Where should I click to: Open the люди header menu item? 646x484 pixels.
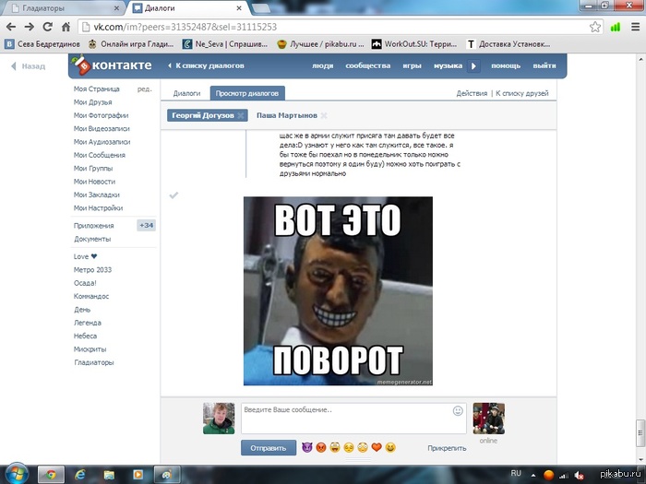[x=322, y=65]
